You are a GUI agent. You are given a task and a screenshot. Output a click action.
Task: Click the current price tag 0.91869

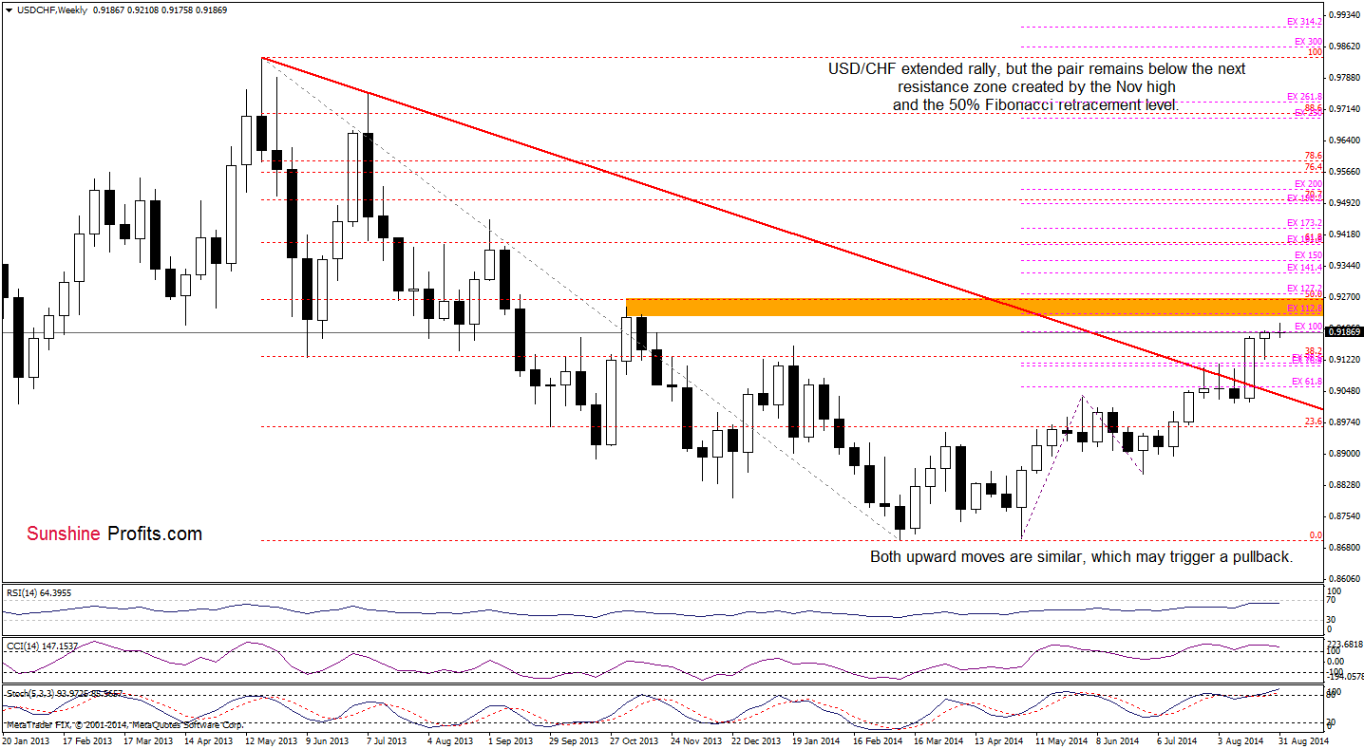1344,332
